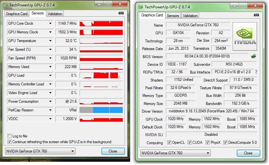
Task: Open the GPU Memory Clock sensor dropdown
Action: pos(51,32)
